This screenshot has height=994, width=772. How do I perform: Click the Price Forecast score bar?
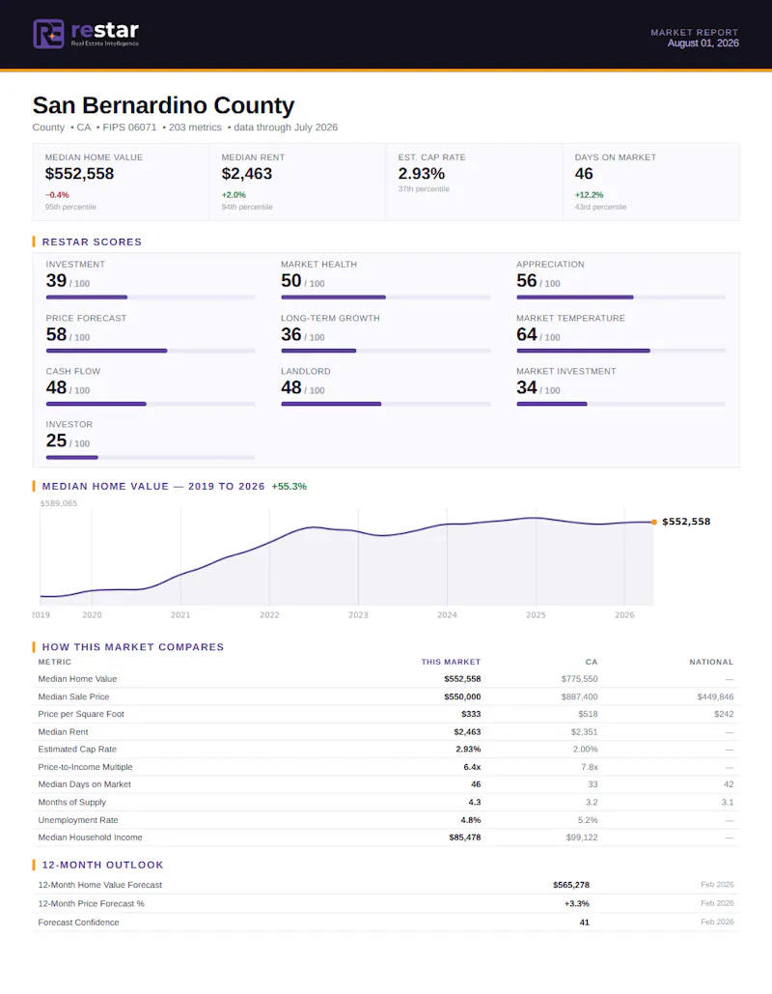[151, 351]
